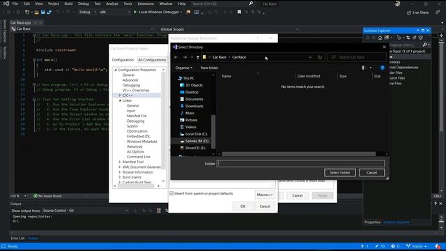Viewport: 446px width, 251px height.
Task: Click the Solution Explorer search magnifier icon
Action: 424,45
